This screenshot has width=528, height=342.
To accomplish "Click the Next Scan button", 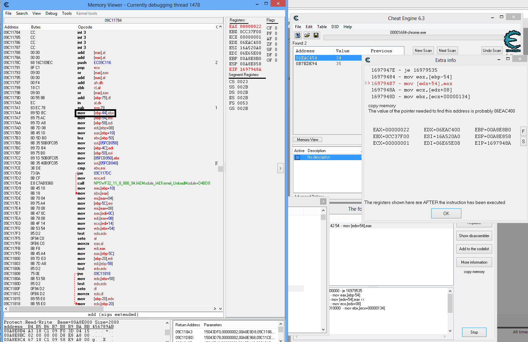I will point(447,51).
